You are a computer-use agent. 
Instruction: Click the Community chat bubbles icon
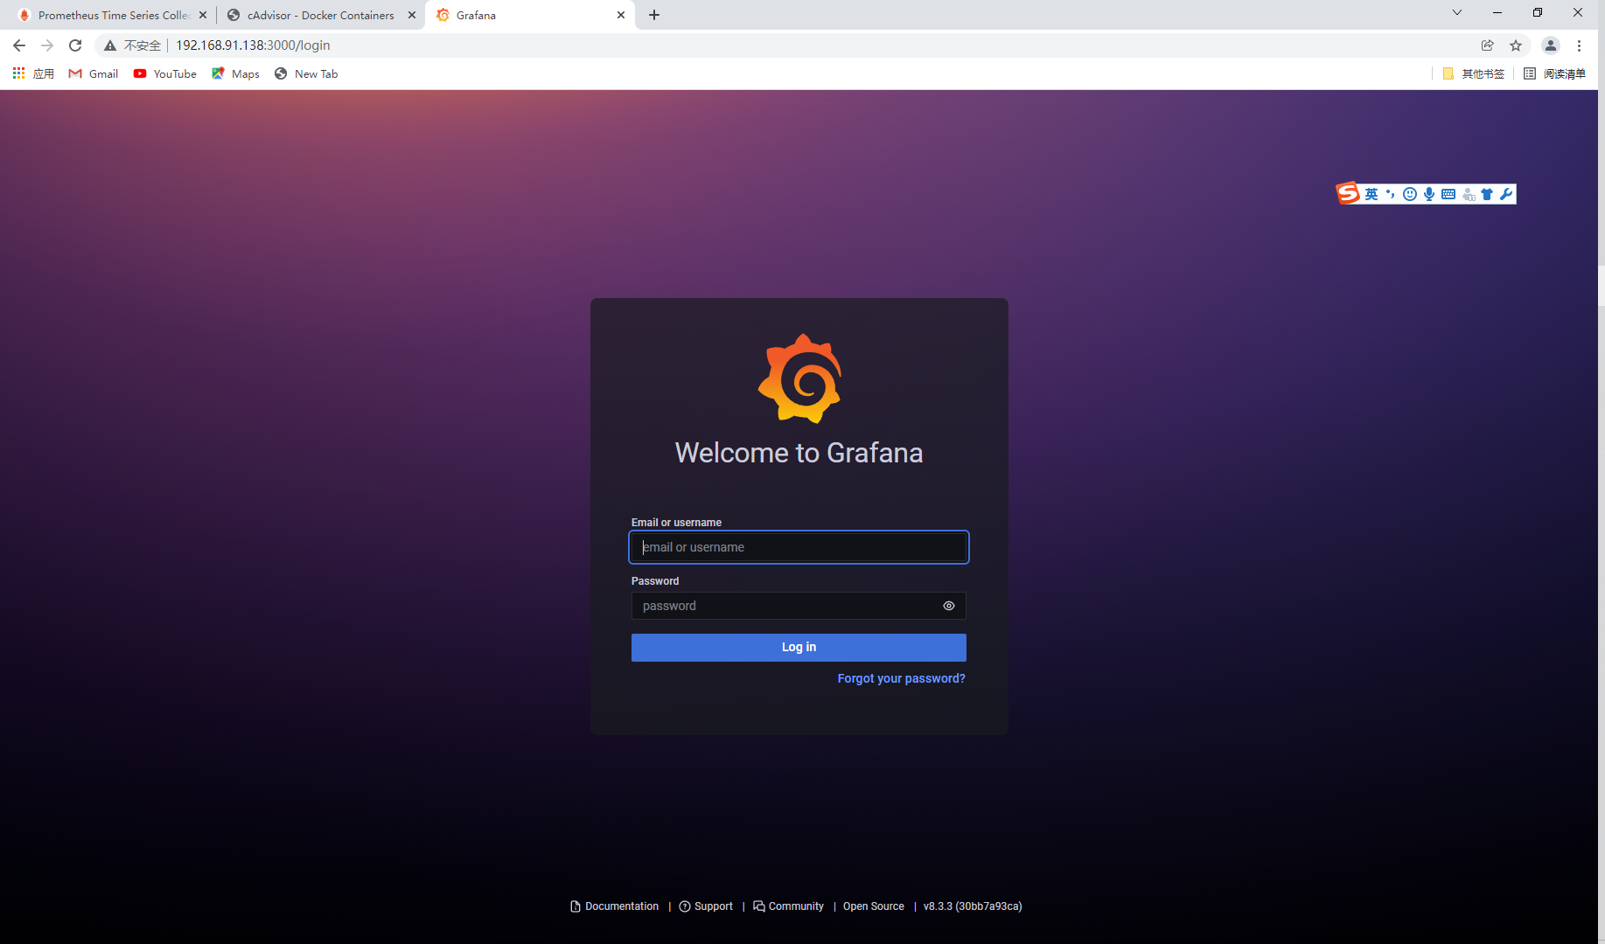point(759,906)
